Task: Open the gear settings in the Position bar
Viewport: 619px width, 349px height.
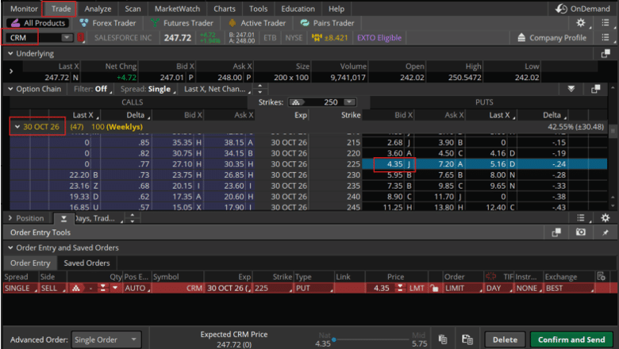Action: (606, 217)
